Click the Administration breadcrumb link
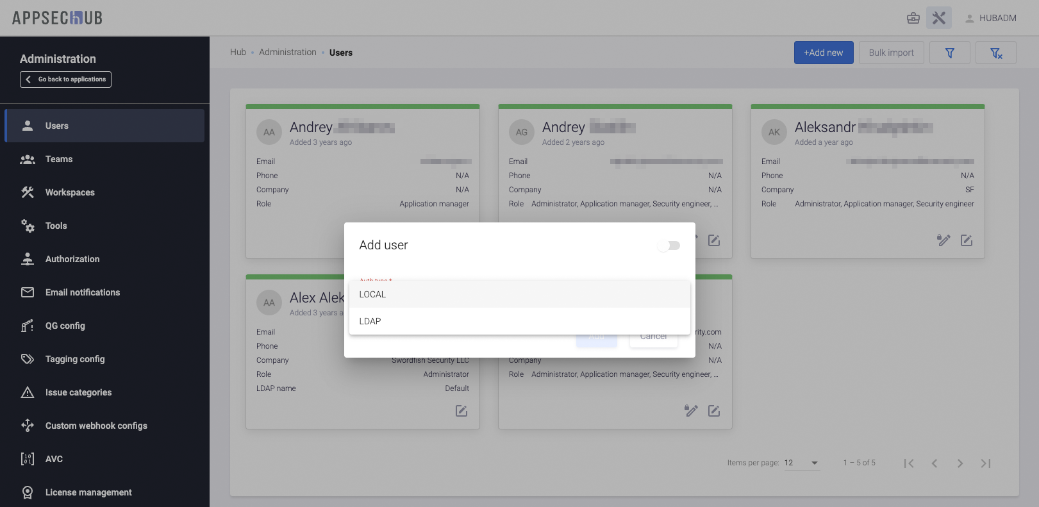Screen dimensions: 1039x507 pos(288,53)
